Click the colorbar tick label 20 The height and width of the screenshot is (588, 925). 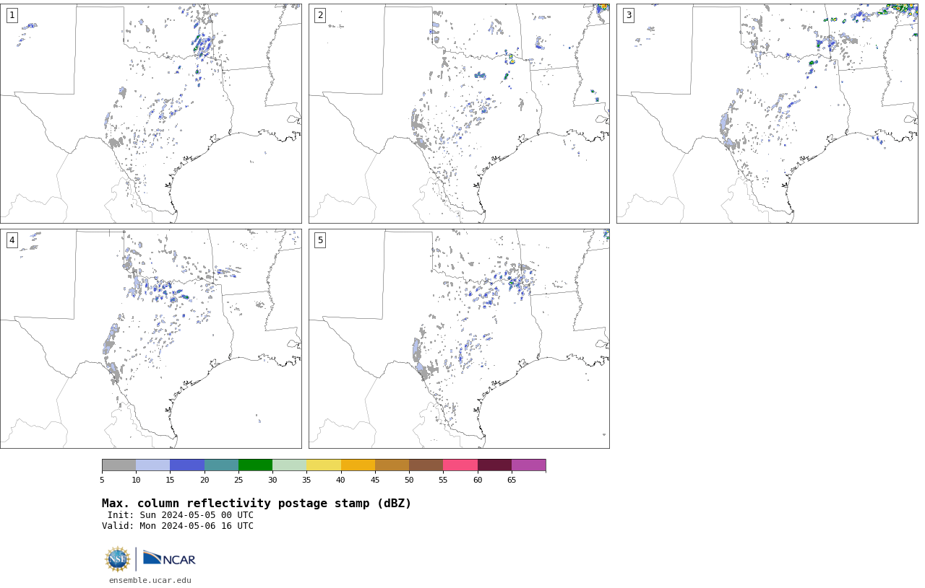[205, 481]
